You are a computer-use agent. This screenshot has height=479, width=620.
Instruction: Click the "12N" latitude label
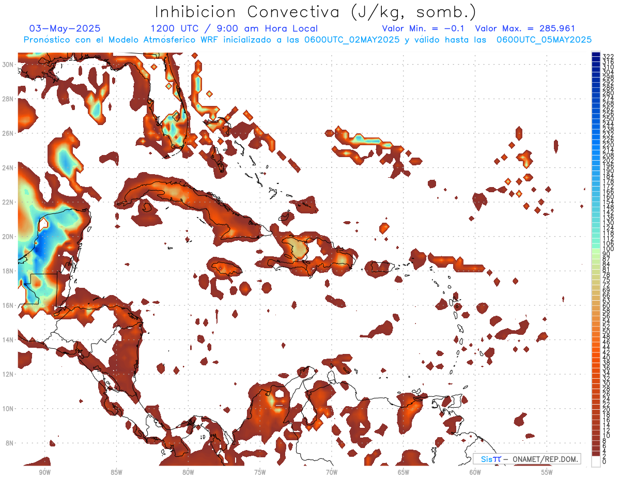click(x=8, y=374)
